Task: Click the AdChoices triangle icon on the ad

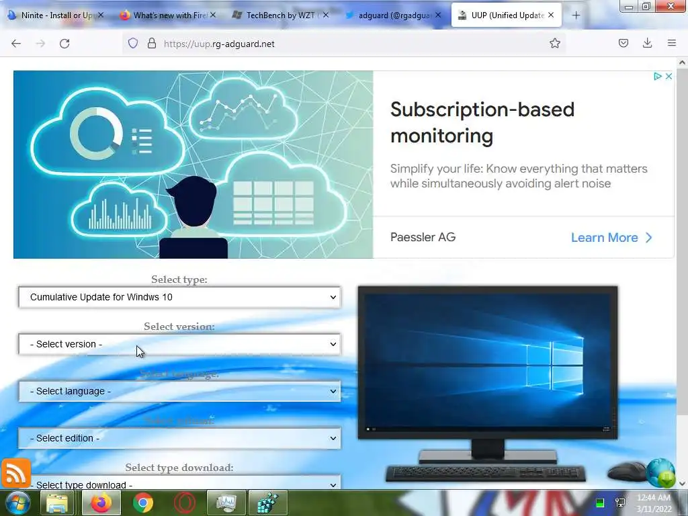Action: [x=657, y=77]
